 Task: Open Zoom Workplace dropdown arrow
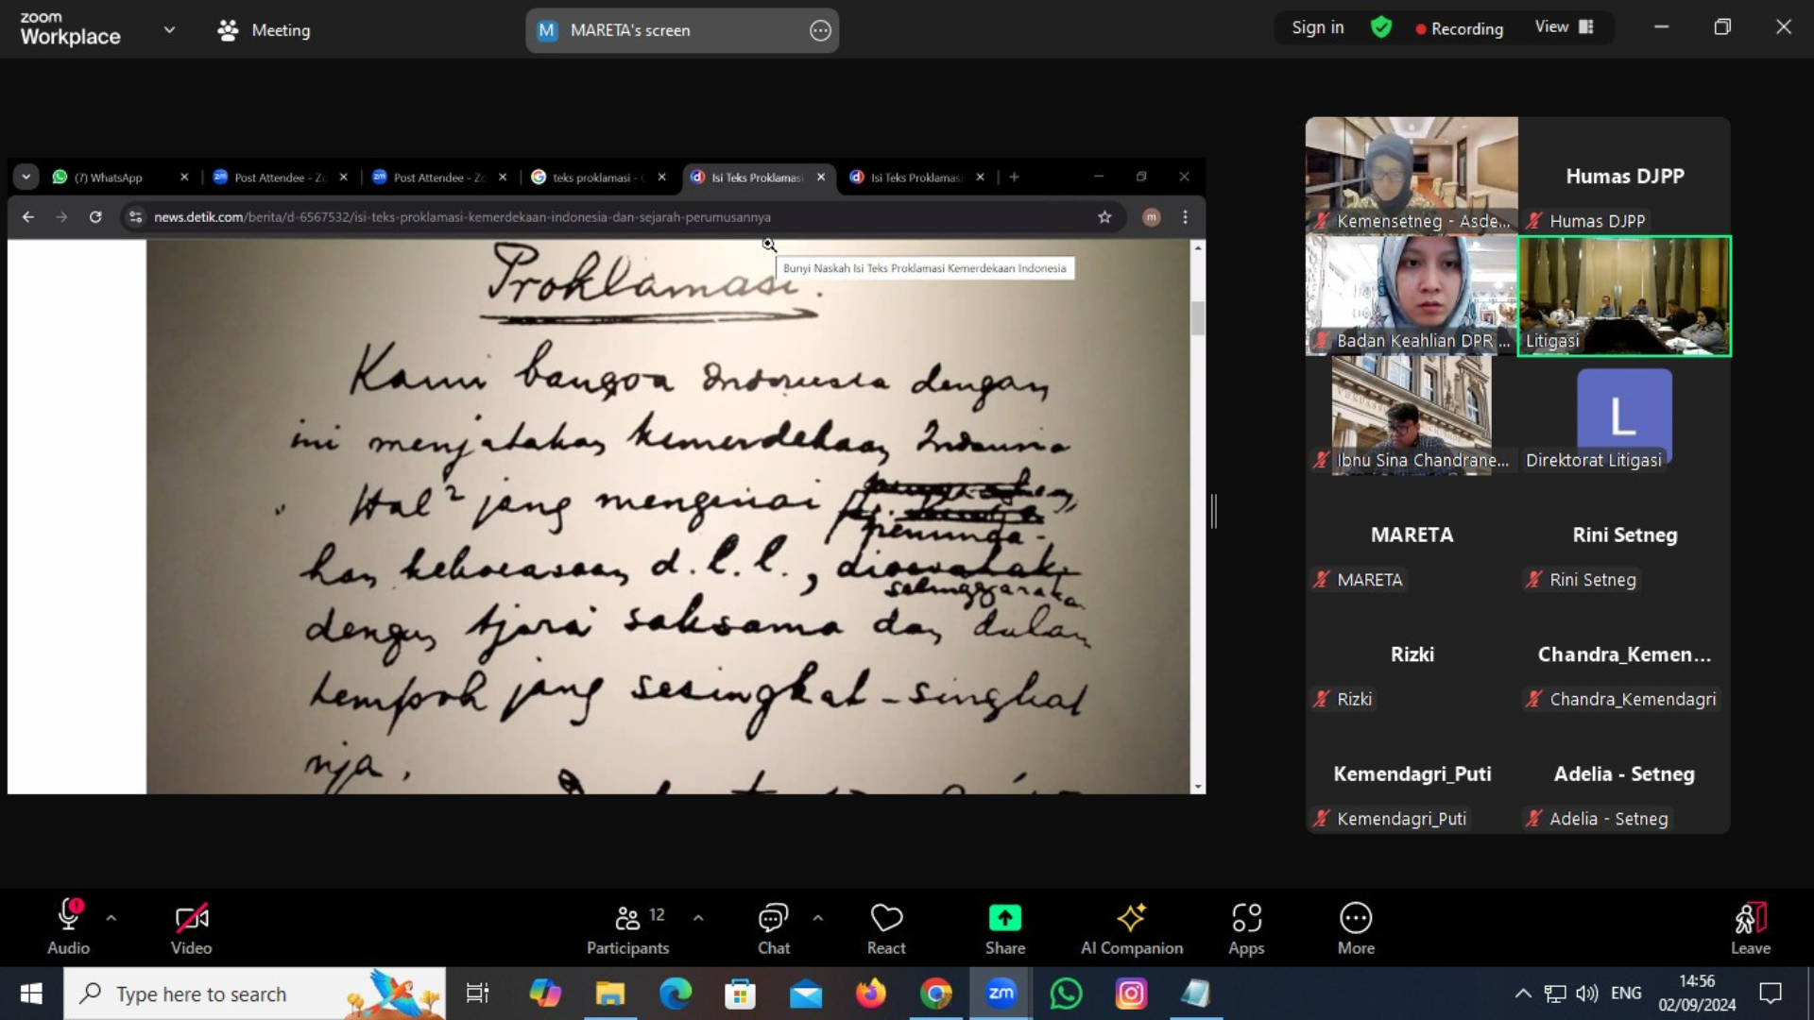click(x=169, y=30)
